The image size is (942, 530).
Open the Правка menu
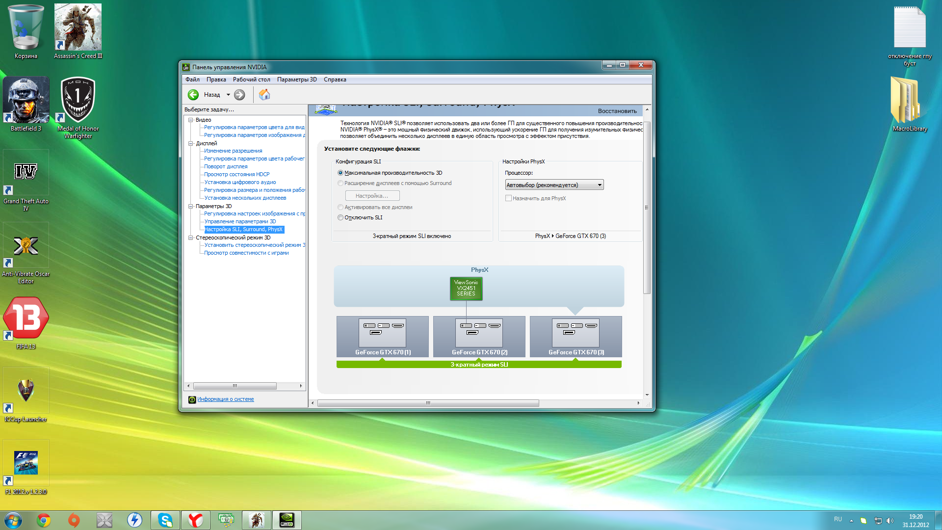[216, 79]
